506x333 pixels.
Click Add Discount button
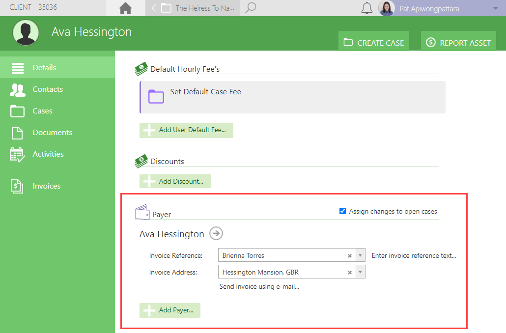click(175, 181)
